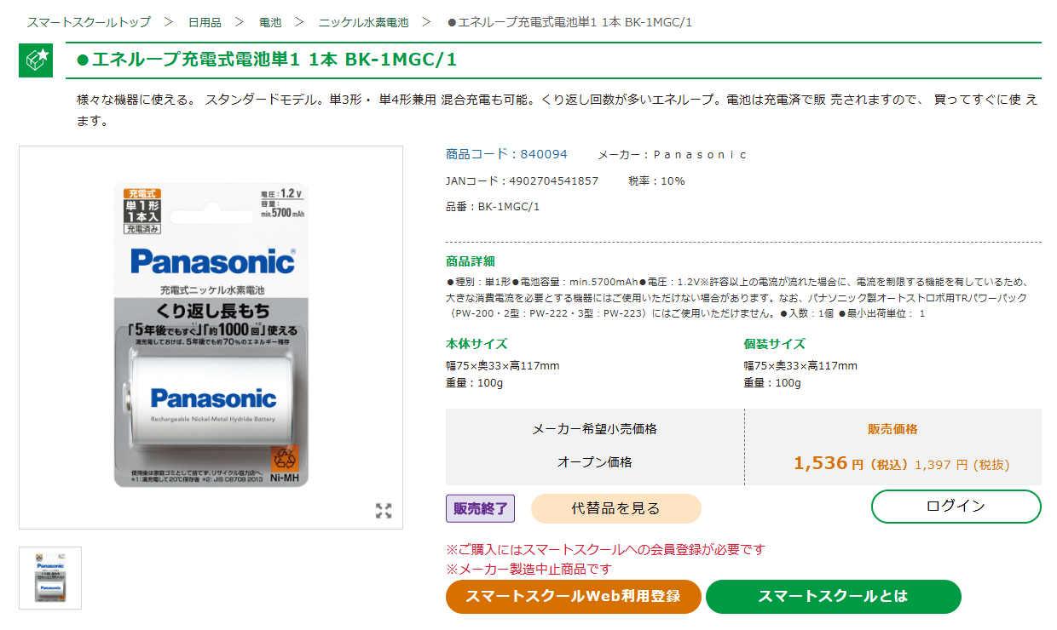Viewport: 1057px width, 630px height.
Task: Click the スマートスクールとは button
Action: pos(833,596)
